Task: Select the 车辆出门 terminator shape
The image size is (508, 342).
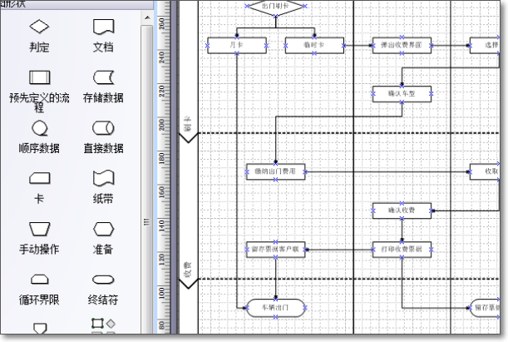Action: [x=276, y=308]
